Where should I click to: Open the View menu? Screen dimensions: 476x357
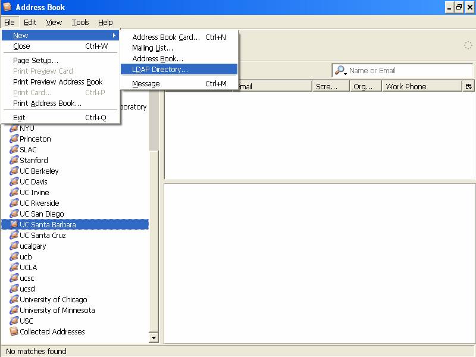54,23
